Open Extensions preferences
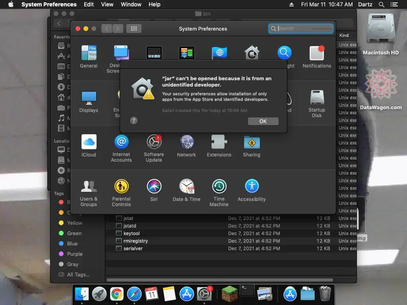Screen dimensions: 407x305 pyautogui.click(x=219, y=145)
